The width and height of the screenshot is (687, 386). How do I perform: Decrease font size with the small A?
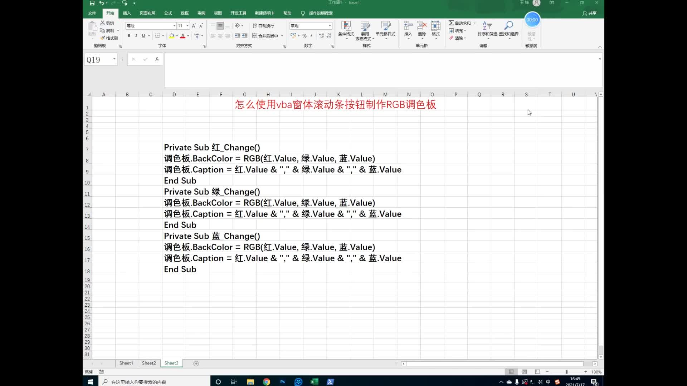coord(201,26)
